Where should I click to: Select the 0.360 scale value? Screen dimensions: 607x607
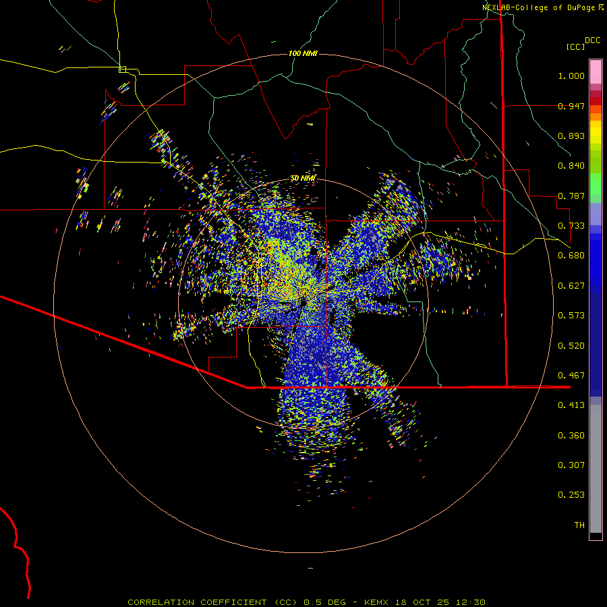pos(571,436)
